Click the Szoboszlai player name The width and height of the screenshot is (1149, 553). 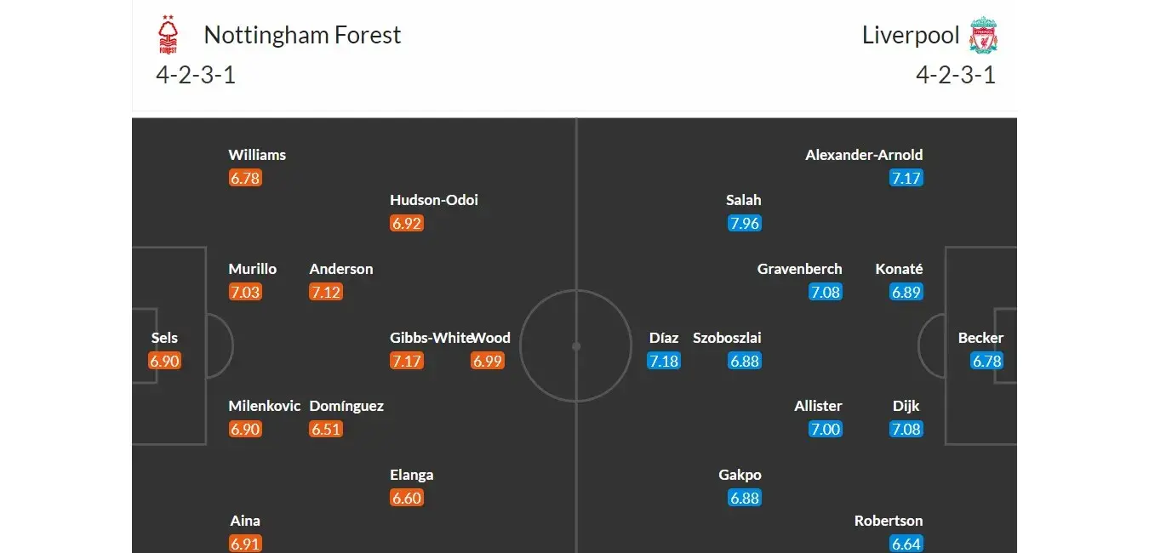(727, 338)
